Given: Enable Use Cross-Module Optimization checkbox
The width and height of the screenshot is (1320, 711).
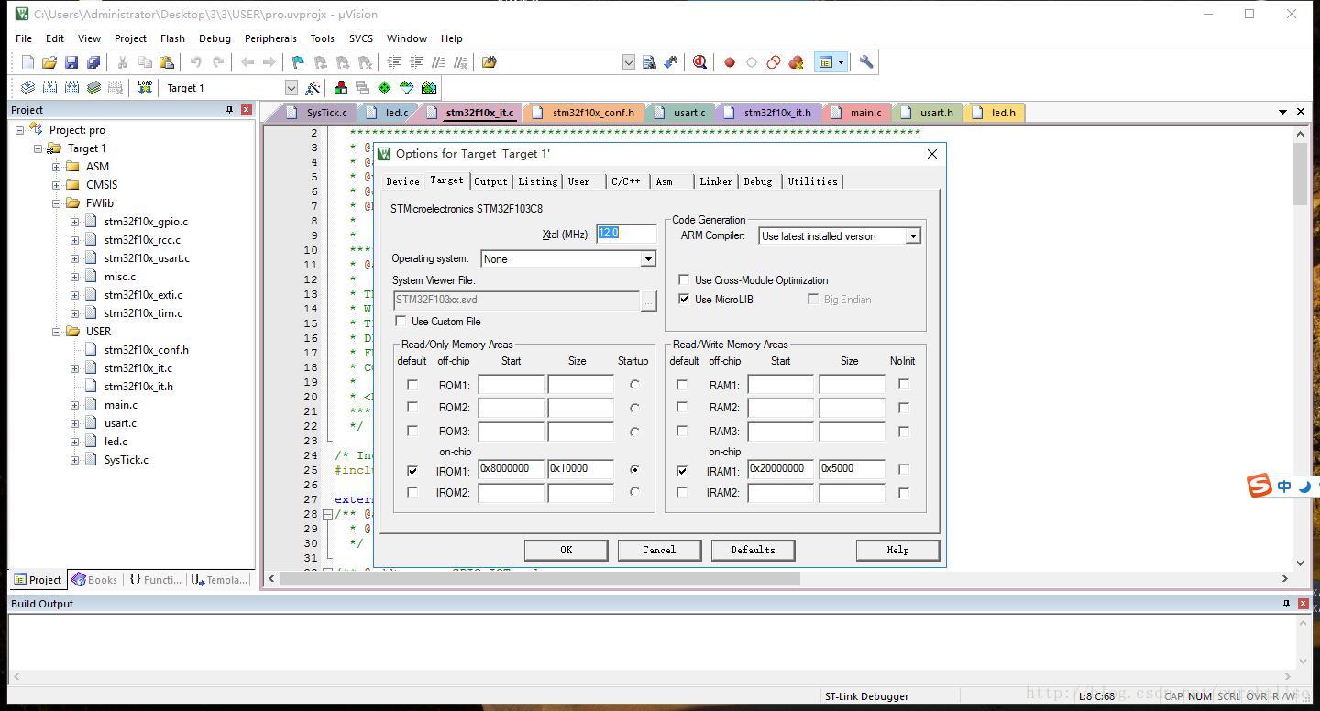Looking at the screenshot, I should pos(684,279).
